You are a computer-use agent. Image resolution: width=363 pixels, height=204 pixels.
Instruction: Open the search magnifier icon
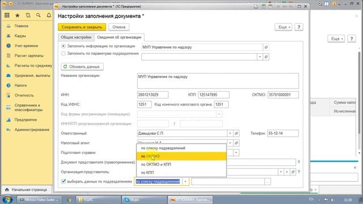pyautogui.click(x=39, y=15)
